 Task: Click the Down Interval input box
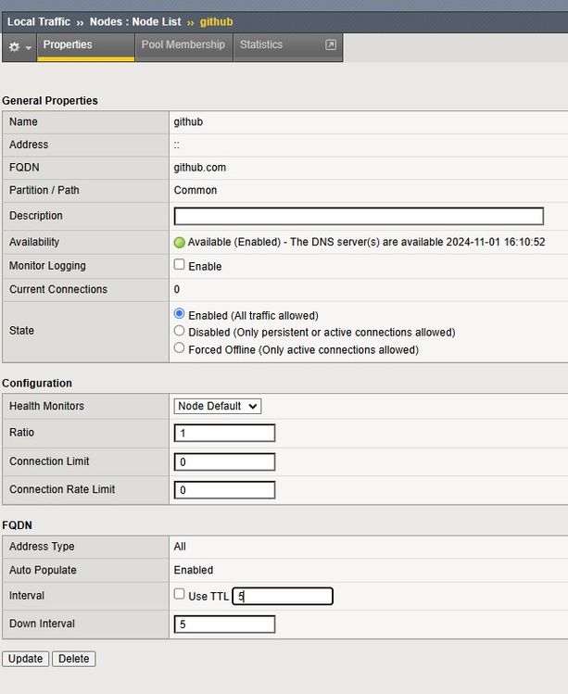pos(224,625)
